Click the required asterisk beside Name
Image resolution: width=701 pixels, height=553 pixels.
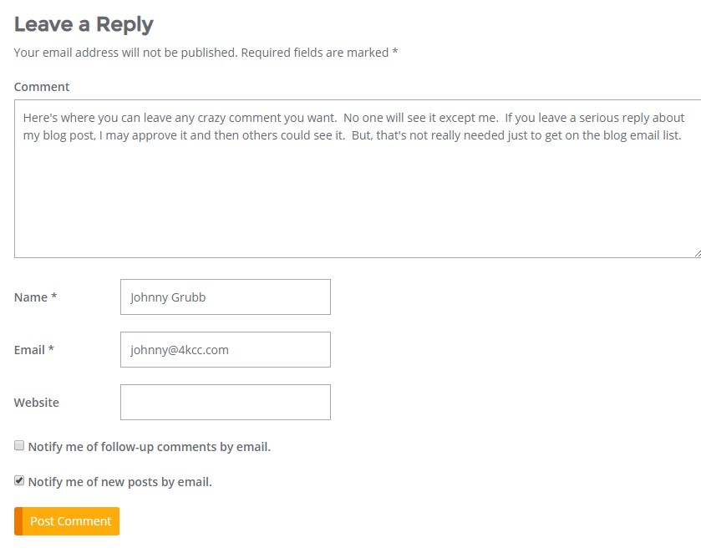(54, 297)
